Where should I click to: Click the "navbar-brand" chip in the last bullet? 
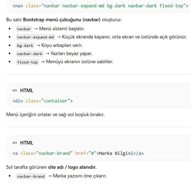(x=31, y=176)
